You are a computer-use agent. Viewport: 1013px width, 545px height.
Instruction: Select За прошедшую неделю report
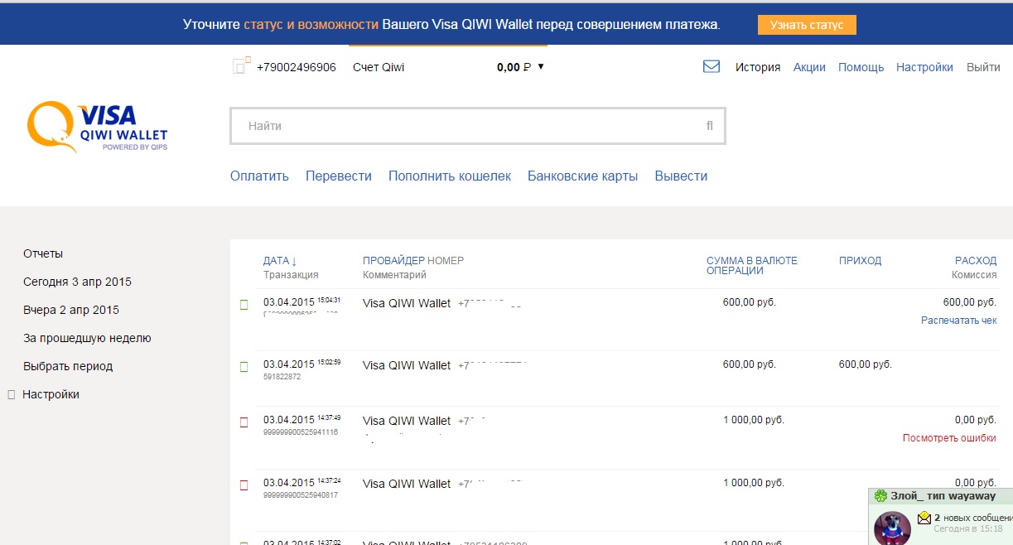coord(87,338)
